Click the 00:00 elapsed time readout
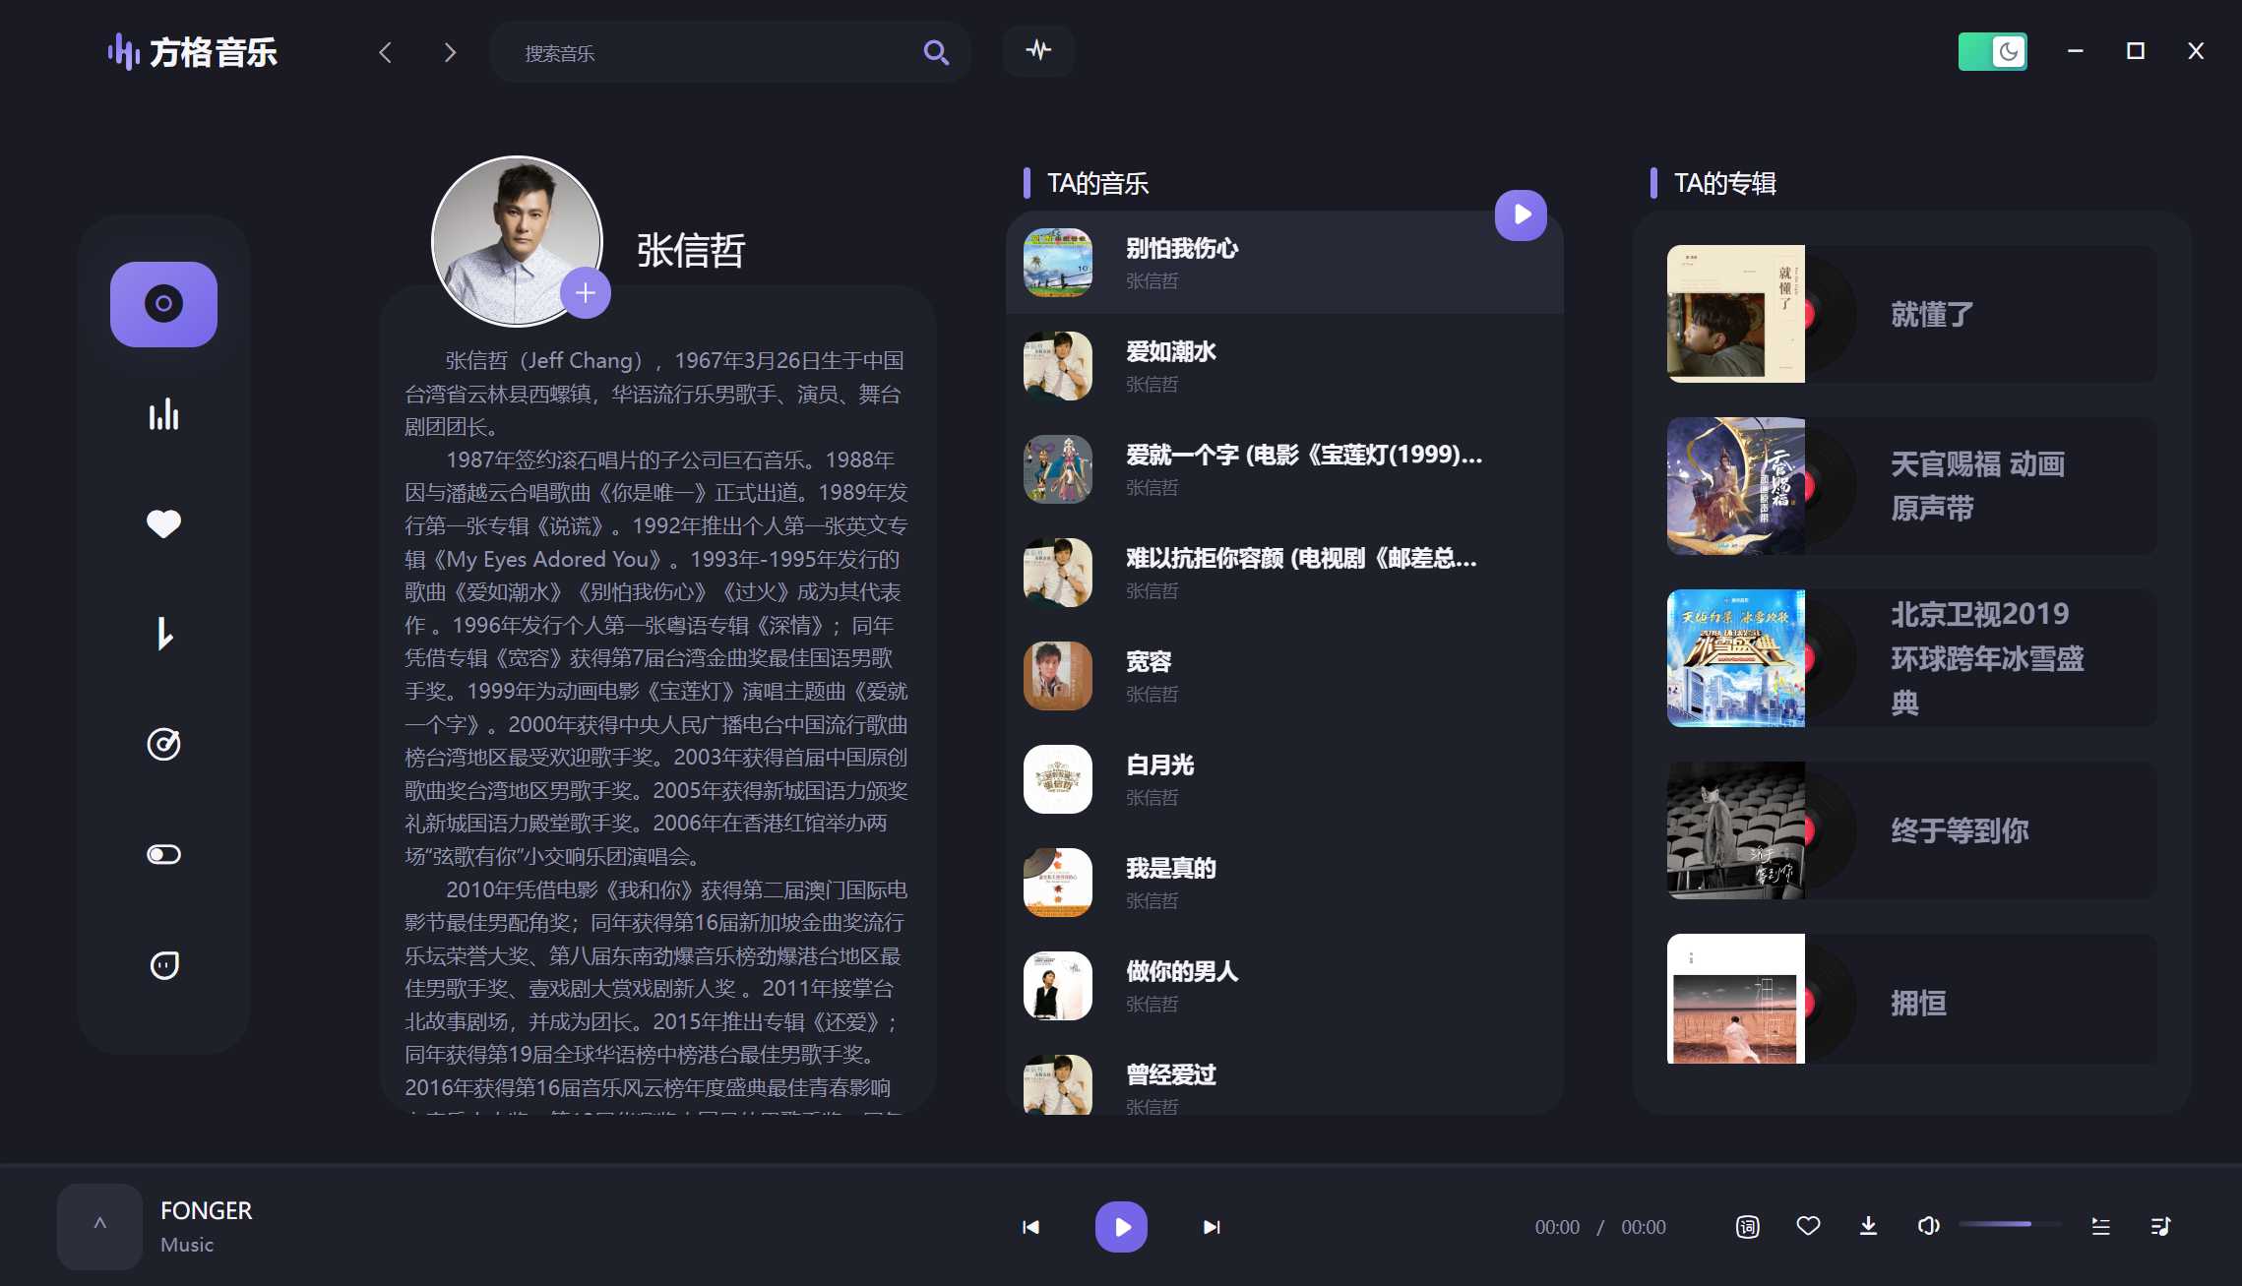2242x1286 pixels. tap(1557, 1227)
